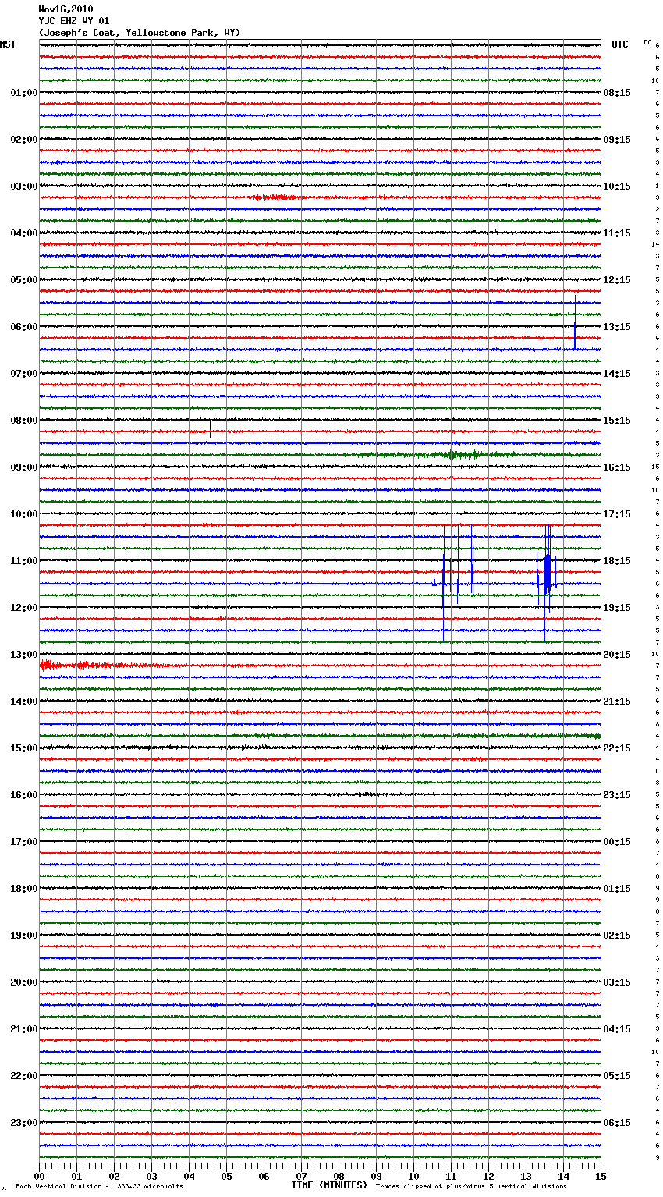Select the 10:00 MST time label

point(23,514)
